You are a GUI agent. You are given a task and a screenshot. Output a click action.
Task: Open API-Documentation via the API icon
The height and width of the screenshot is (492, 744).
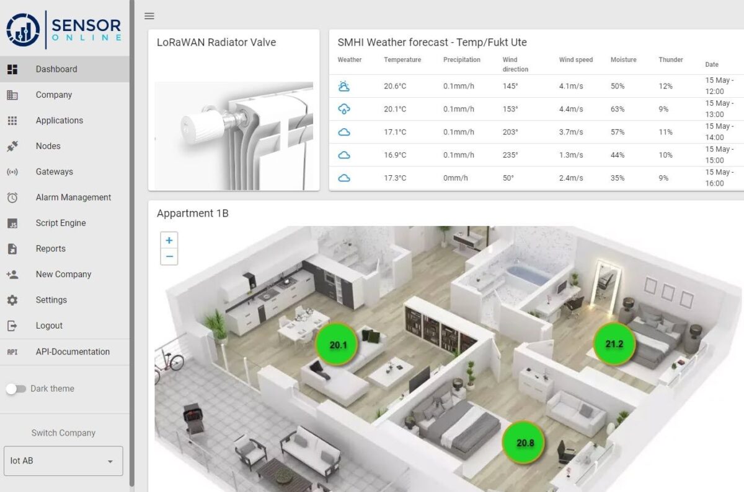(x=14, y=351)
